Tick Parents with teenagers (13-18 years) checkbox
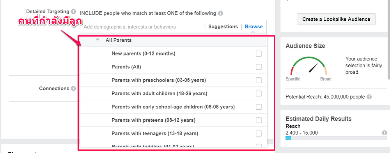Screen dimensions: 390x153 [x=259, y=133]
